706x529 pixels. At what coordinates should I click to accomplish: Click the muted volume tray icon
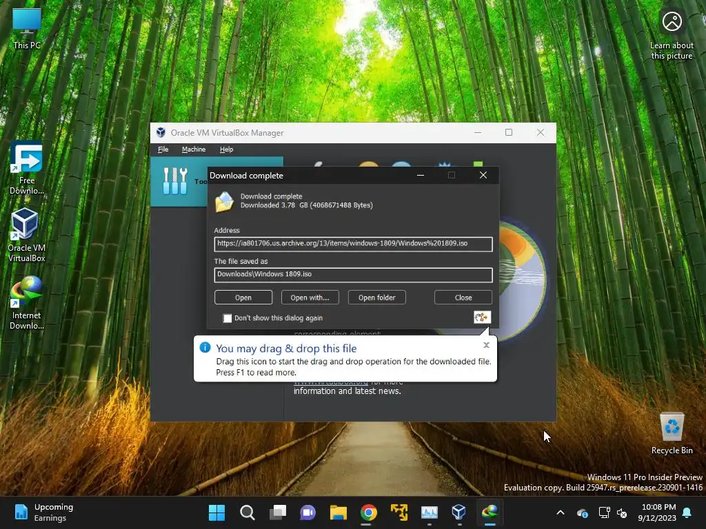coord(622,512)
